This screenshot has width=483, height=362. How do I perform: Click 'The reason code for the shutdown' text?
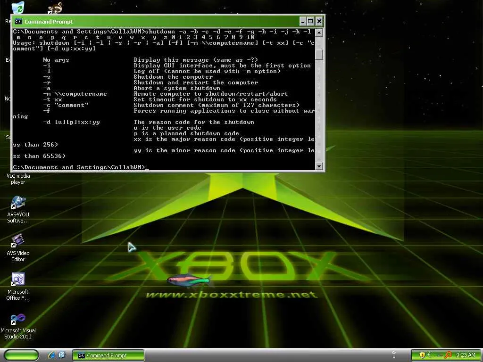point(194,122)
